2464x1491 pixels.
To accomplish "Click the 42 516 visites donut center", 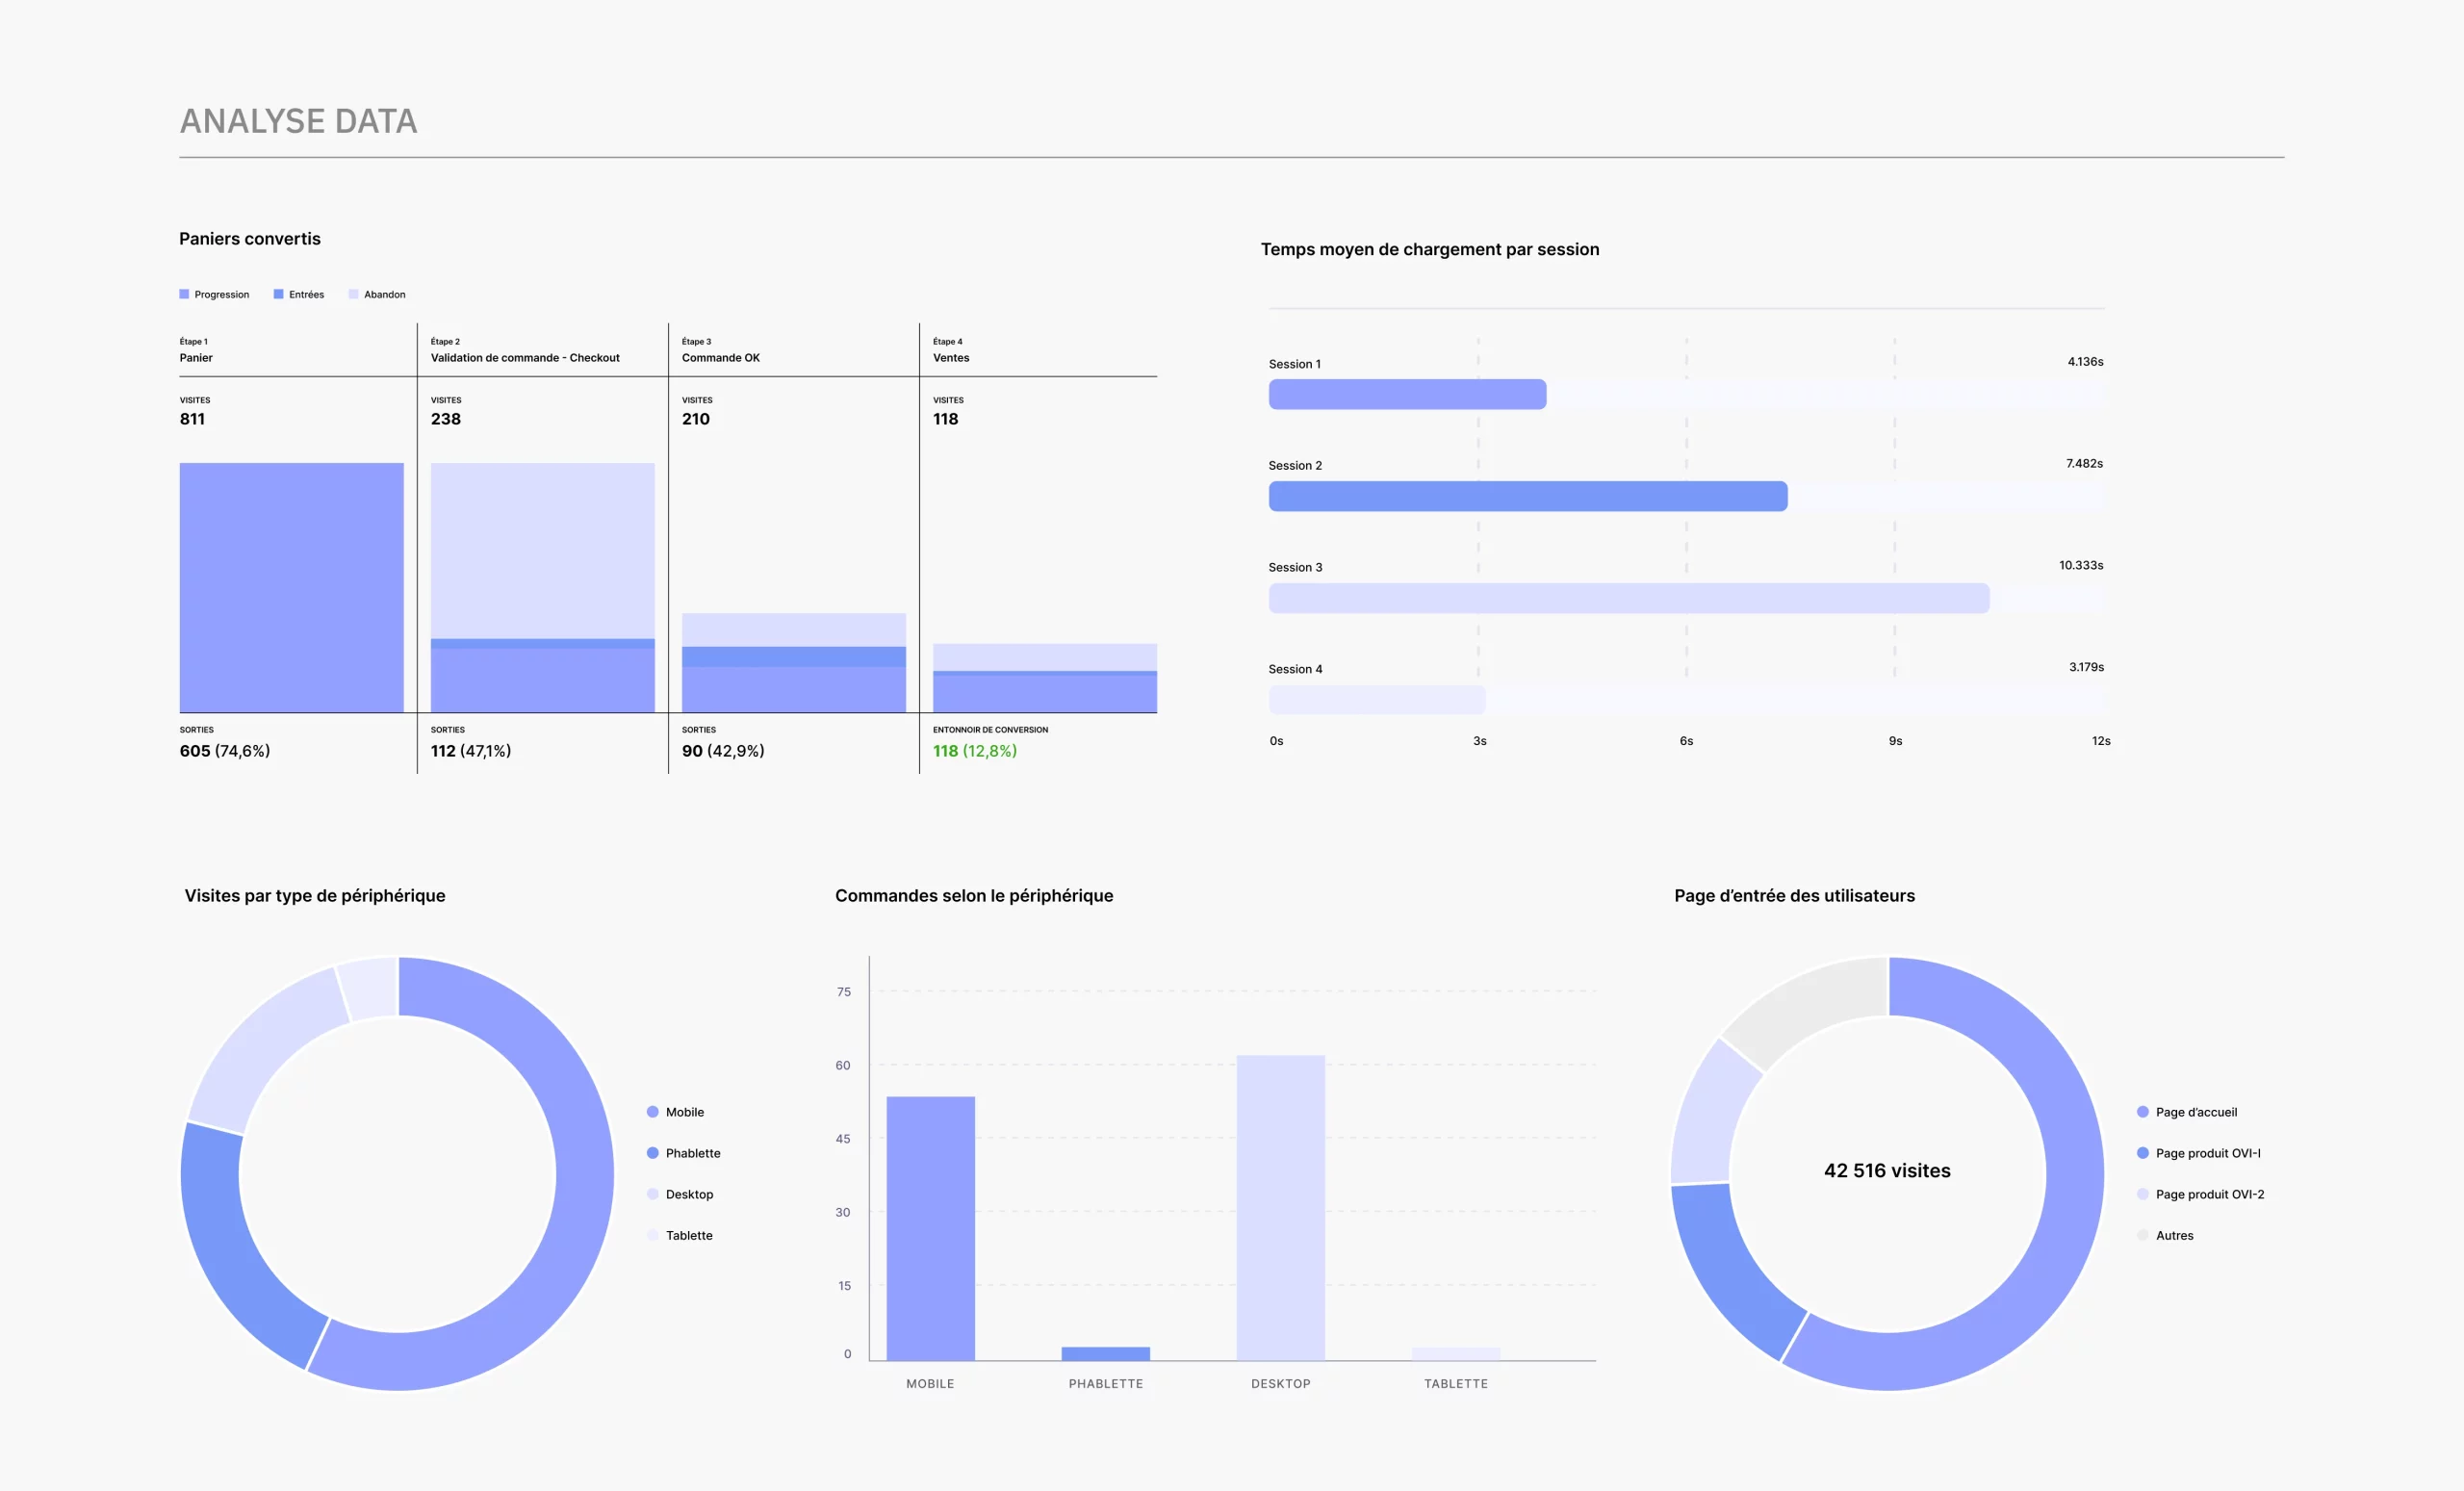I will [x=1886, y=1170].
